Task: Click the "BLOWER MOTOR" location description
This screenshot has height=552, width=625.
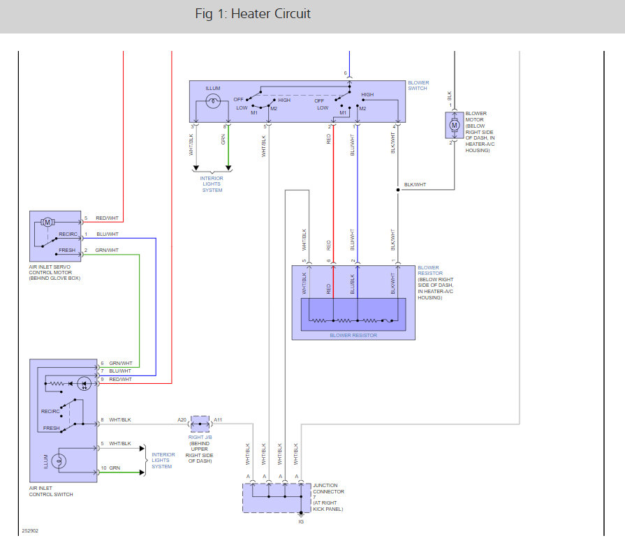Action: point(480,132)
